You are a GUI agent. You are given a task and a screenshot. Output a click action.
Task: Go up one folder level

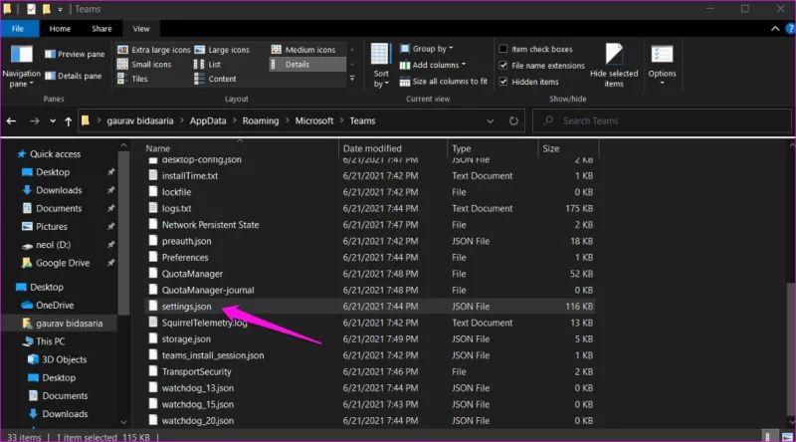[x=68, y=120]
